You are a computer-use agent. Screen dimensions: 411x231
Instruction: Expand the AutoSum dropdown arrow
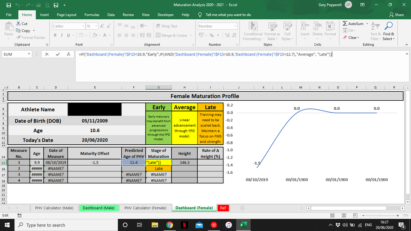367,23
